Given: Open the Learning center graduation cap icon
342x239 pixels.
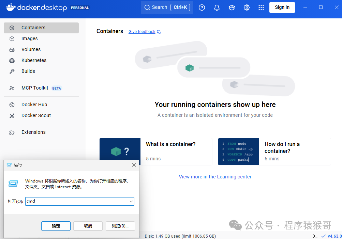Looking at the screenshot, I should pyautogui.click(x=232, y=7).
